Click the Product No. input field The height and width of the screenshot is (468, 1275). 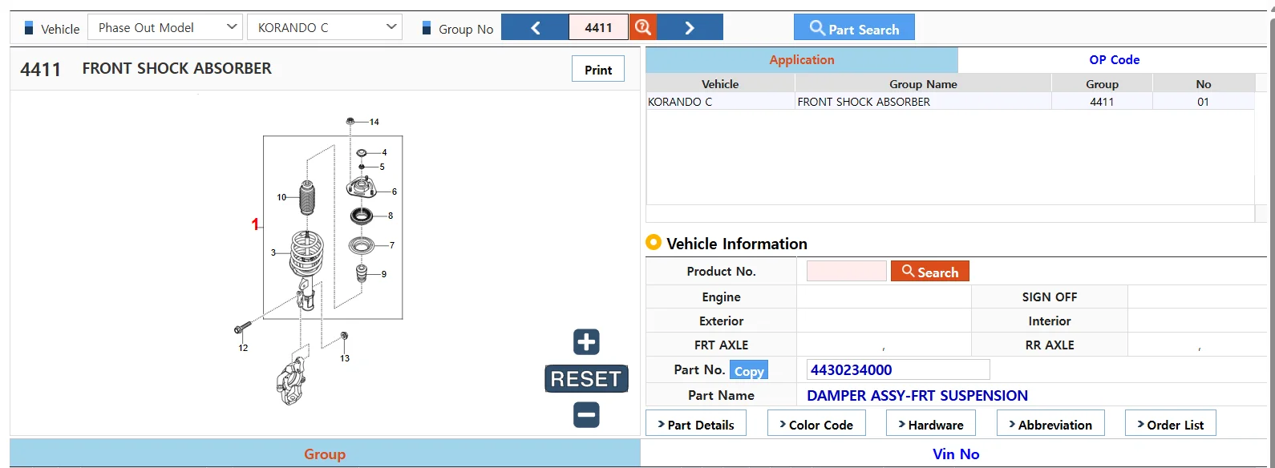tap(847, 271)
